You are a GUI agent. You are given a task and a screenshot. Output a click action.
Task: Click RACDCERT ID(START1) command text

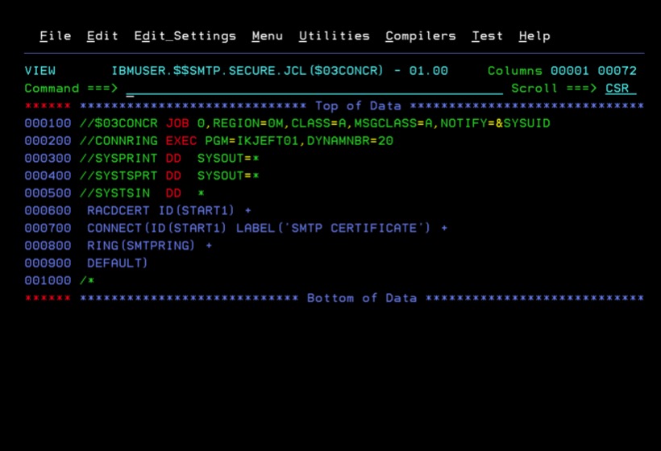pos(160,211)
